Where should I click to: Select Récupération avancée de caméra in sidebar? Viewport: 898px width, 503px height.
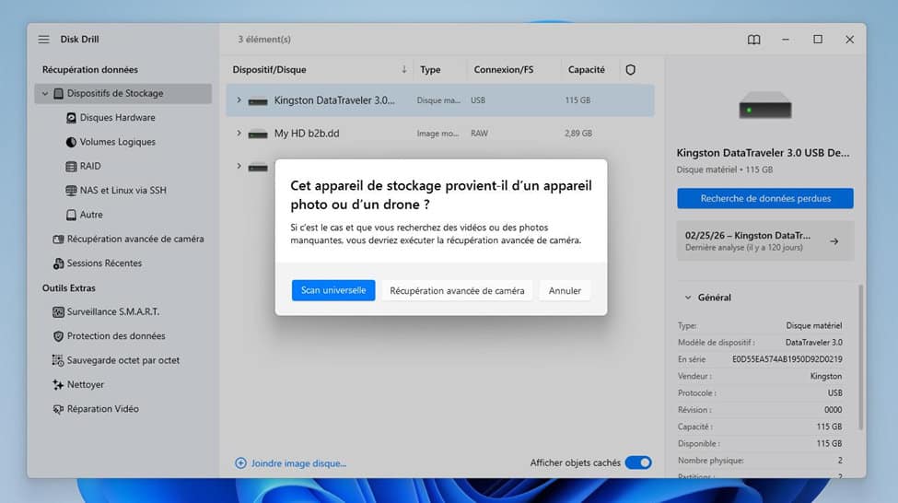pyautogui.click(x=135, y=239)
